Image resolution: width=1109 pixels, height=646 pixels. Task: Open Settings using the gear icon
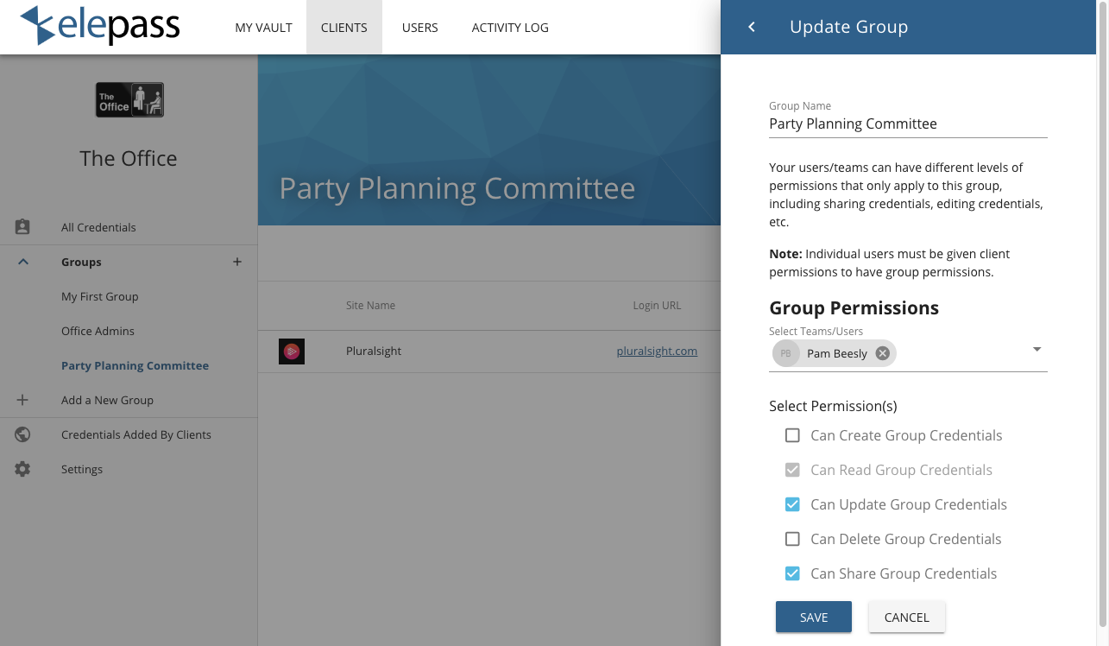pyautogui.click(x=22, y=469)
